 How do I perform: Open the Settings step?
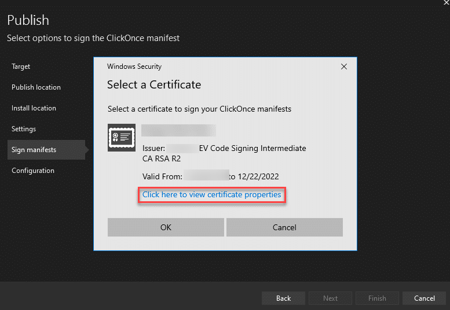[24, 129]
